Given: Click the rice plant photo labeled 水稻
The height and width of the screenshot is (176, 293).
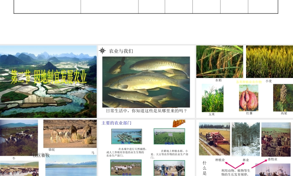Looking at the screenshot, I should (x=219, y=62).
